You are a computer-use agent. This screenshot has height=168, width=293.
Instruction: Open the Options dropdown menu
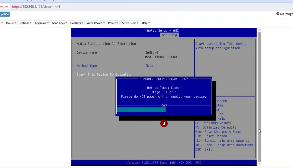pyautogui.click(x=25, y=23)
